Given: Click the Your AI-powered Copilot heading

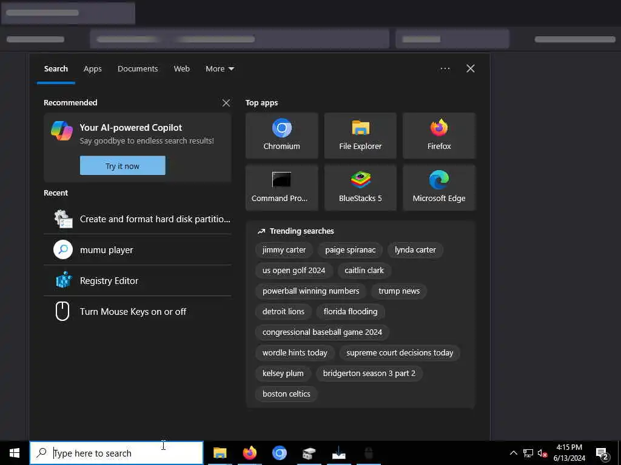Looking at the screenshot, I should pos(131,127).
